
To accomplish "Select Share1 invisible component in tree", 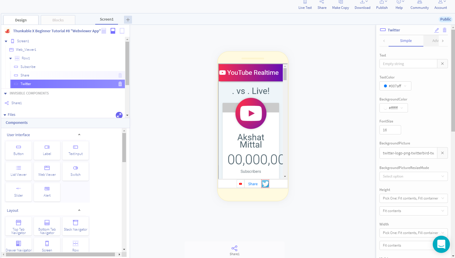I will [x=17, y=103].
